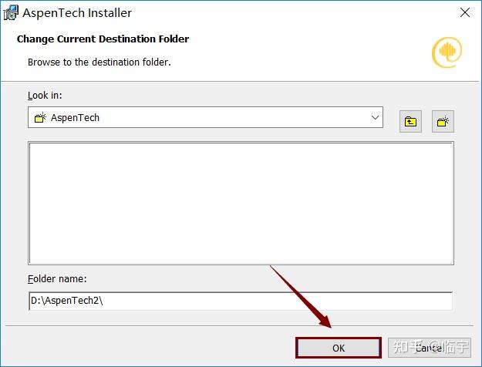Click the installer icon in title bar
482x367 pixels.
click(x=12, y=12)
